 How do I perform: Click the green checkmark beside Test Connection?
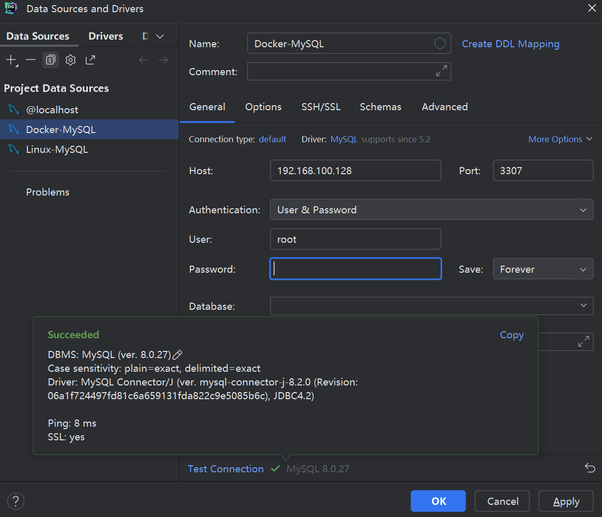275,469
